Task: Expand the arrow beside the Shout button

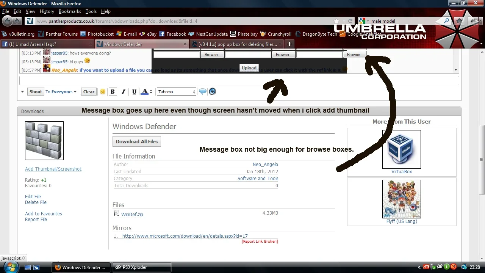Action: pyautogui.click(x=22, y=91)
